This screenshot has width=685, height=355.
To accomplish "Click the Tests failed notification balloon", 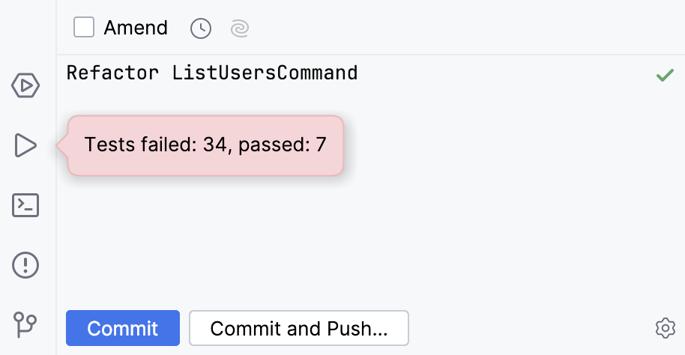I will tap(205, 145).
